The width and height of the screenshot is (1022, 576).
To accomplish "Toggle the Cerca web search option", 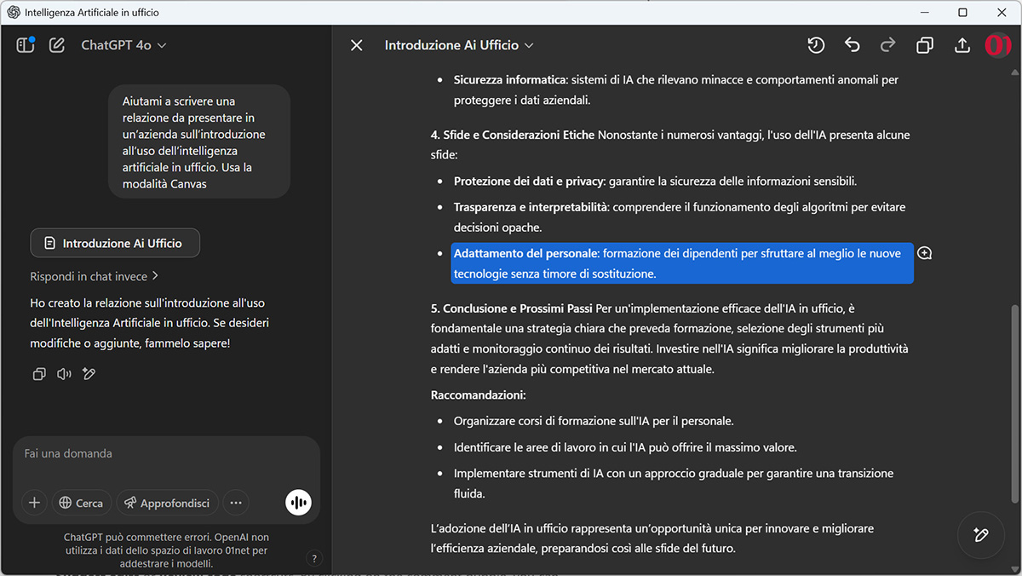I will (x=81, y=503).
